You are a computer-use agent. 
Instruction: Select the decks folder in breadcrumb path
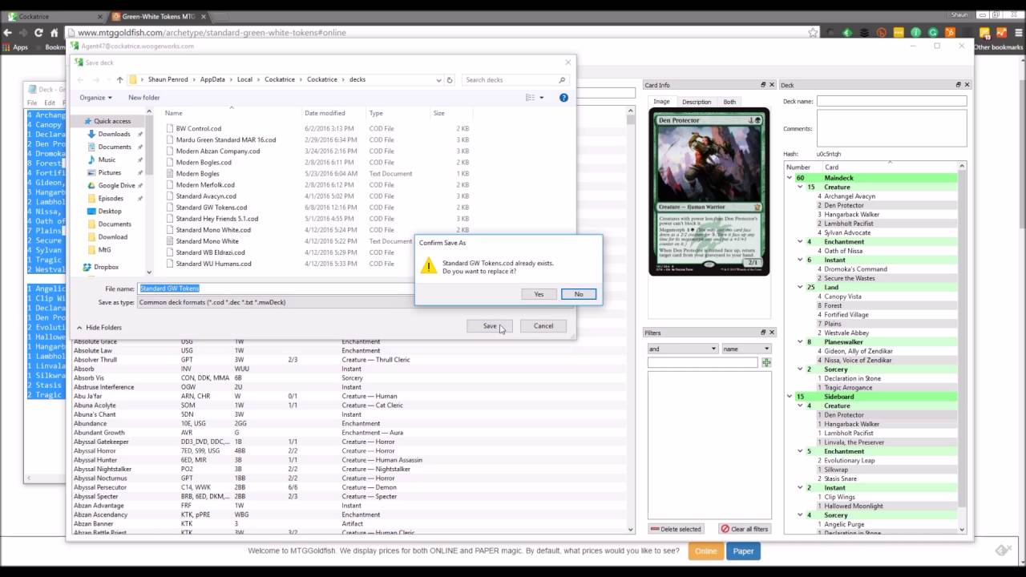pos(357,80)
